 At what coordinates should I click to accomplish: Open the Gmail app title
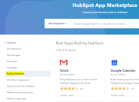pos(64,71)
